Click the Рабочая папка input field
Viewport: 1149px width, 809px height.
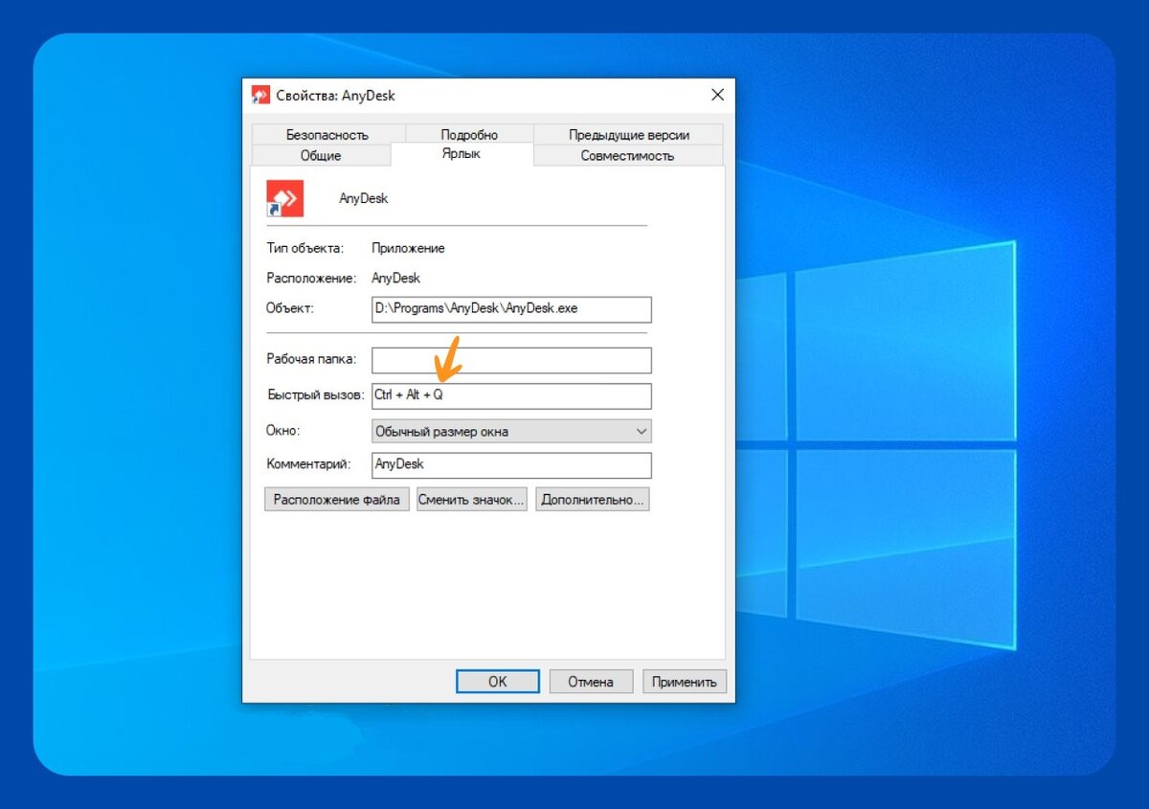point(511,360)
